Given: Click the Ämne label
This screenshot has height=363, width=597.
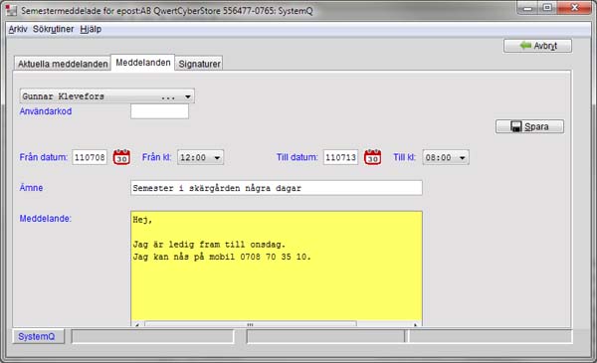Looking at the screenshot, I should pyautogui.click(x=31, y=188).
